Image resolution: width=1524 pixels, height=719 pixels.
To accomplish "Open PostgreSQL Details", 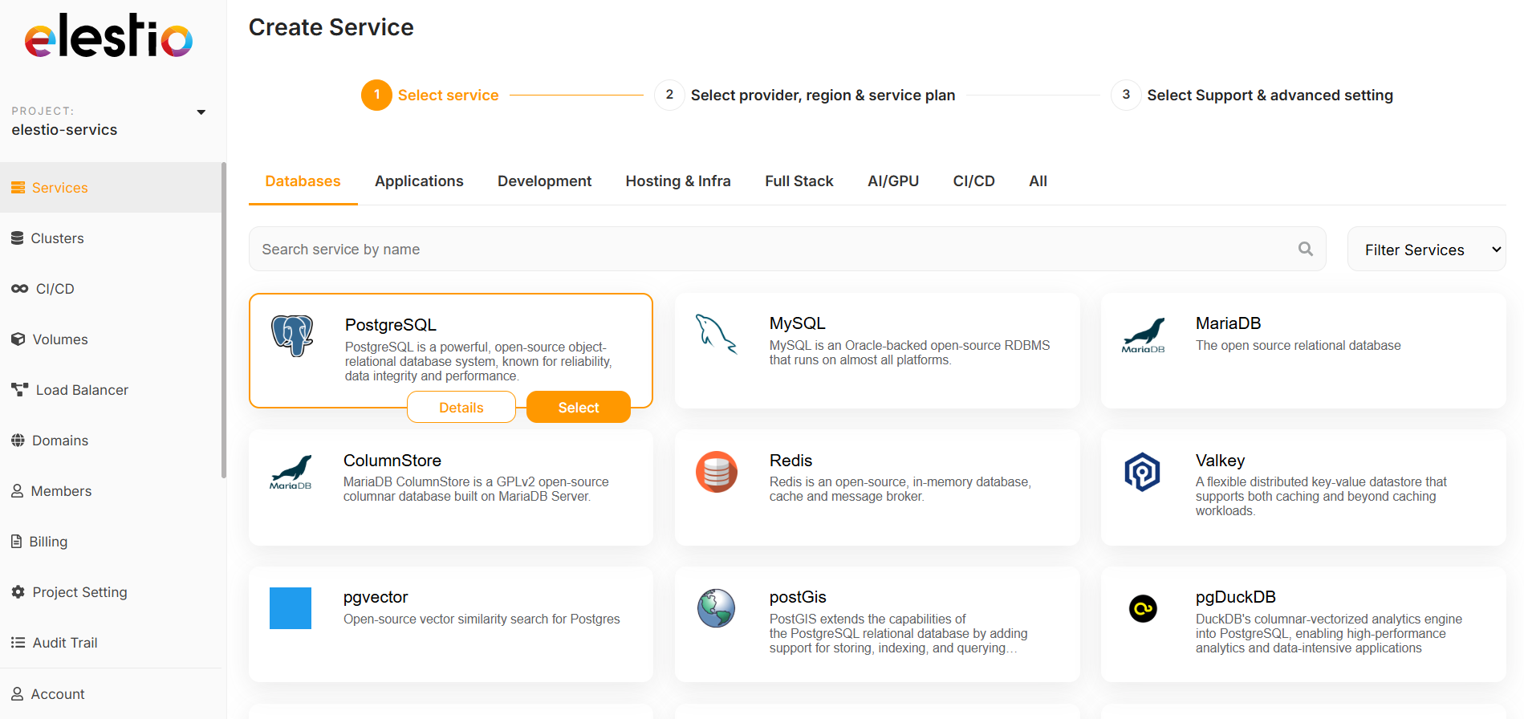I will coord(461,408).
